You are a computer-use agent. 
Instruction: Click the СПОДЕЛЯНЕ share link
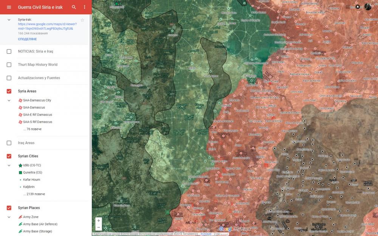point(27,39)
